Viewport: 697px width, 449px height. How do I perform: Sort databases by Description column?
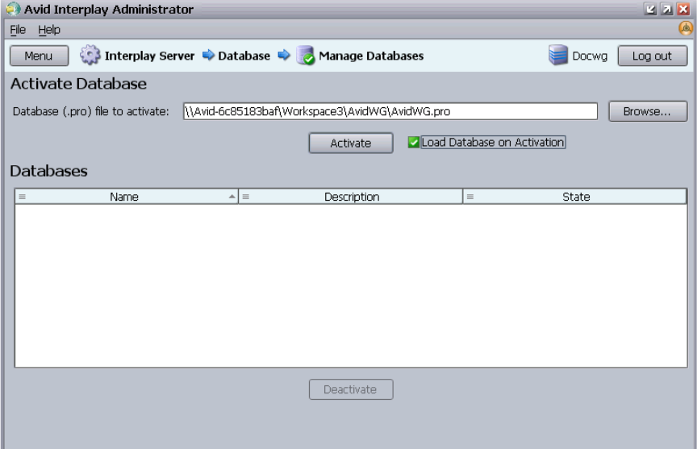[352, 197]
